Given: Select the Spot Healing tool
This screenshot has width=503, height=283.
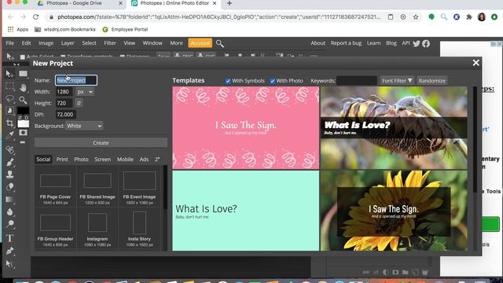Looking at the screenshot, I should click(9, 149).
